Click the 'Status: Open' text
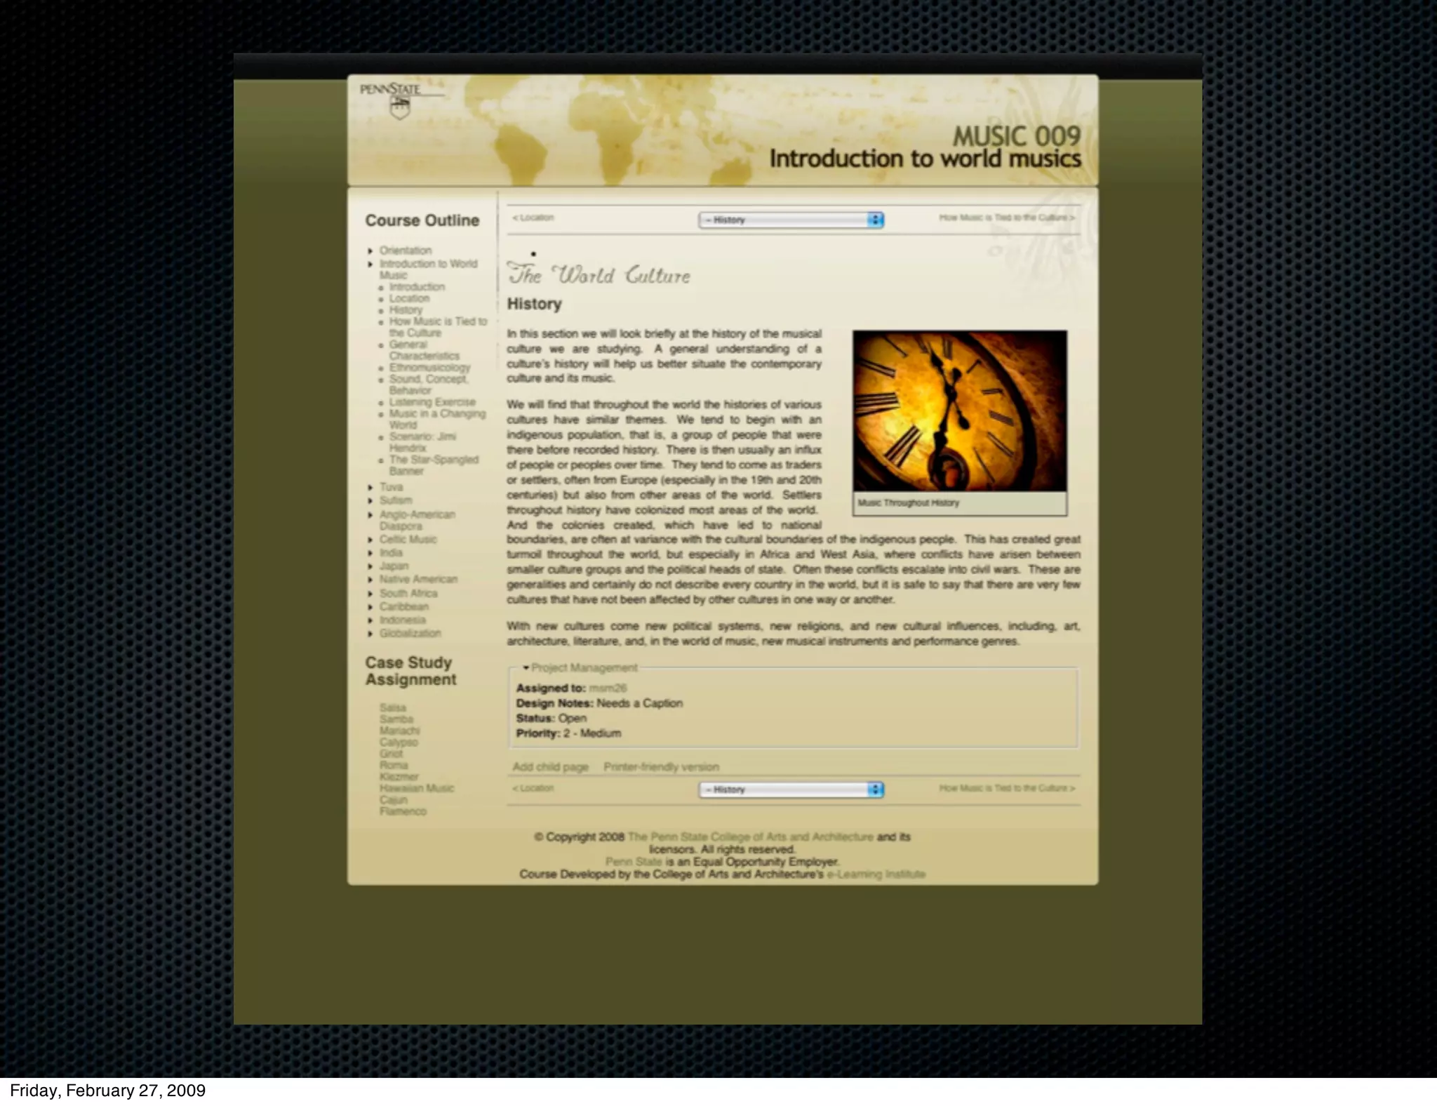The image size is (1437, 1106). 551,719
